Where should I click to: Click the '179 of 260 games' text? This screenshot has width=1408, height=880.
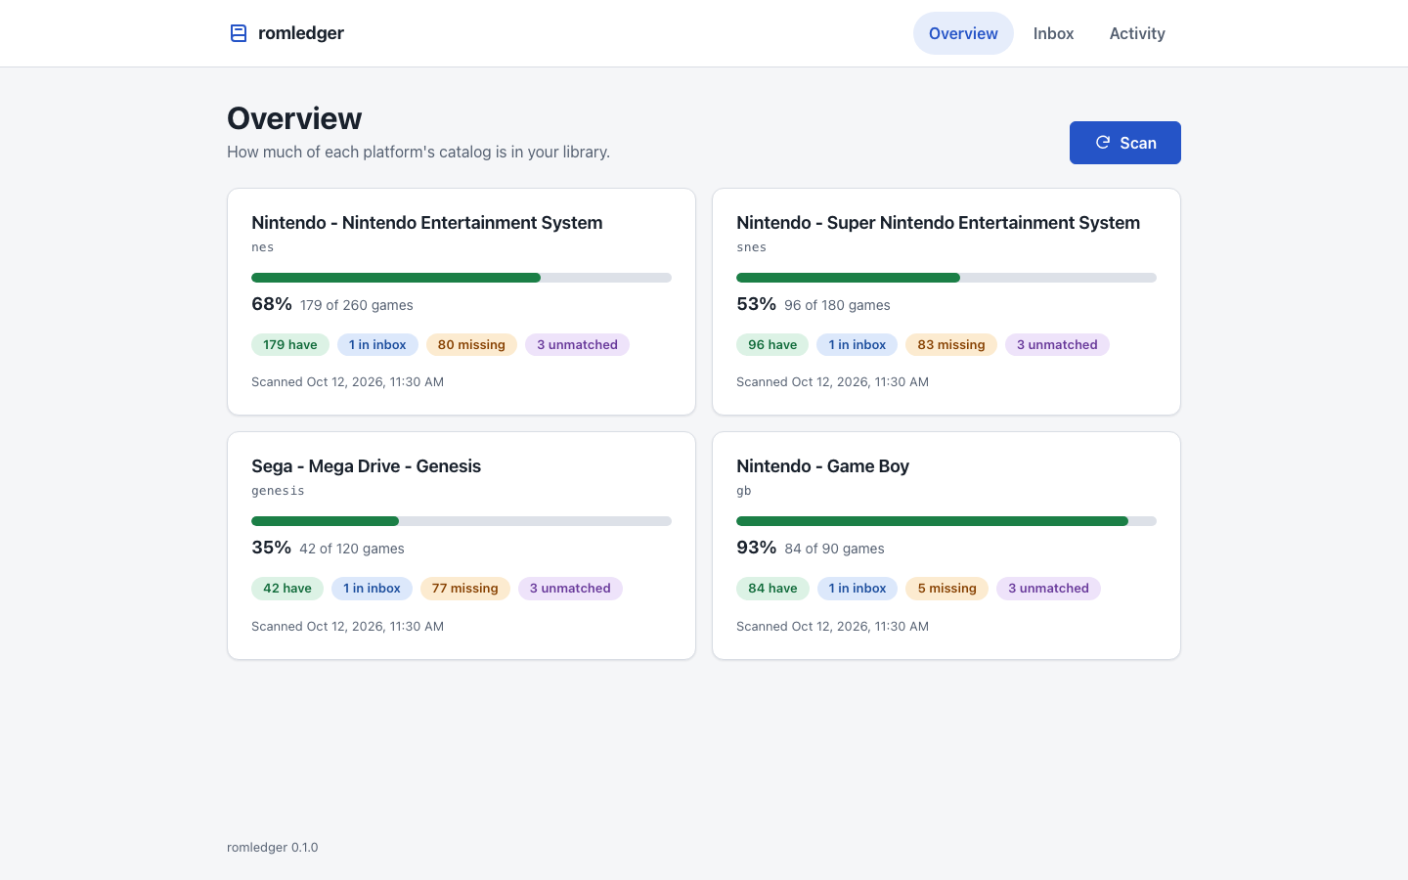click(357, 305)
